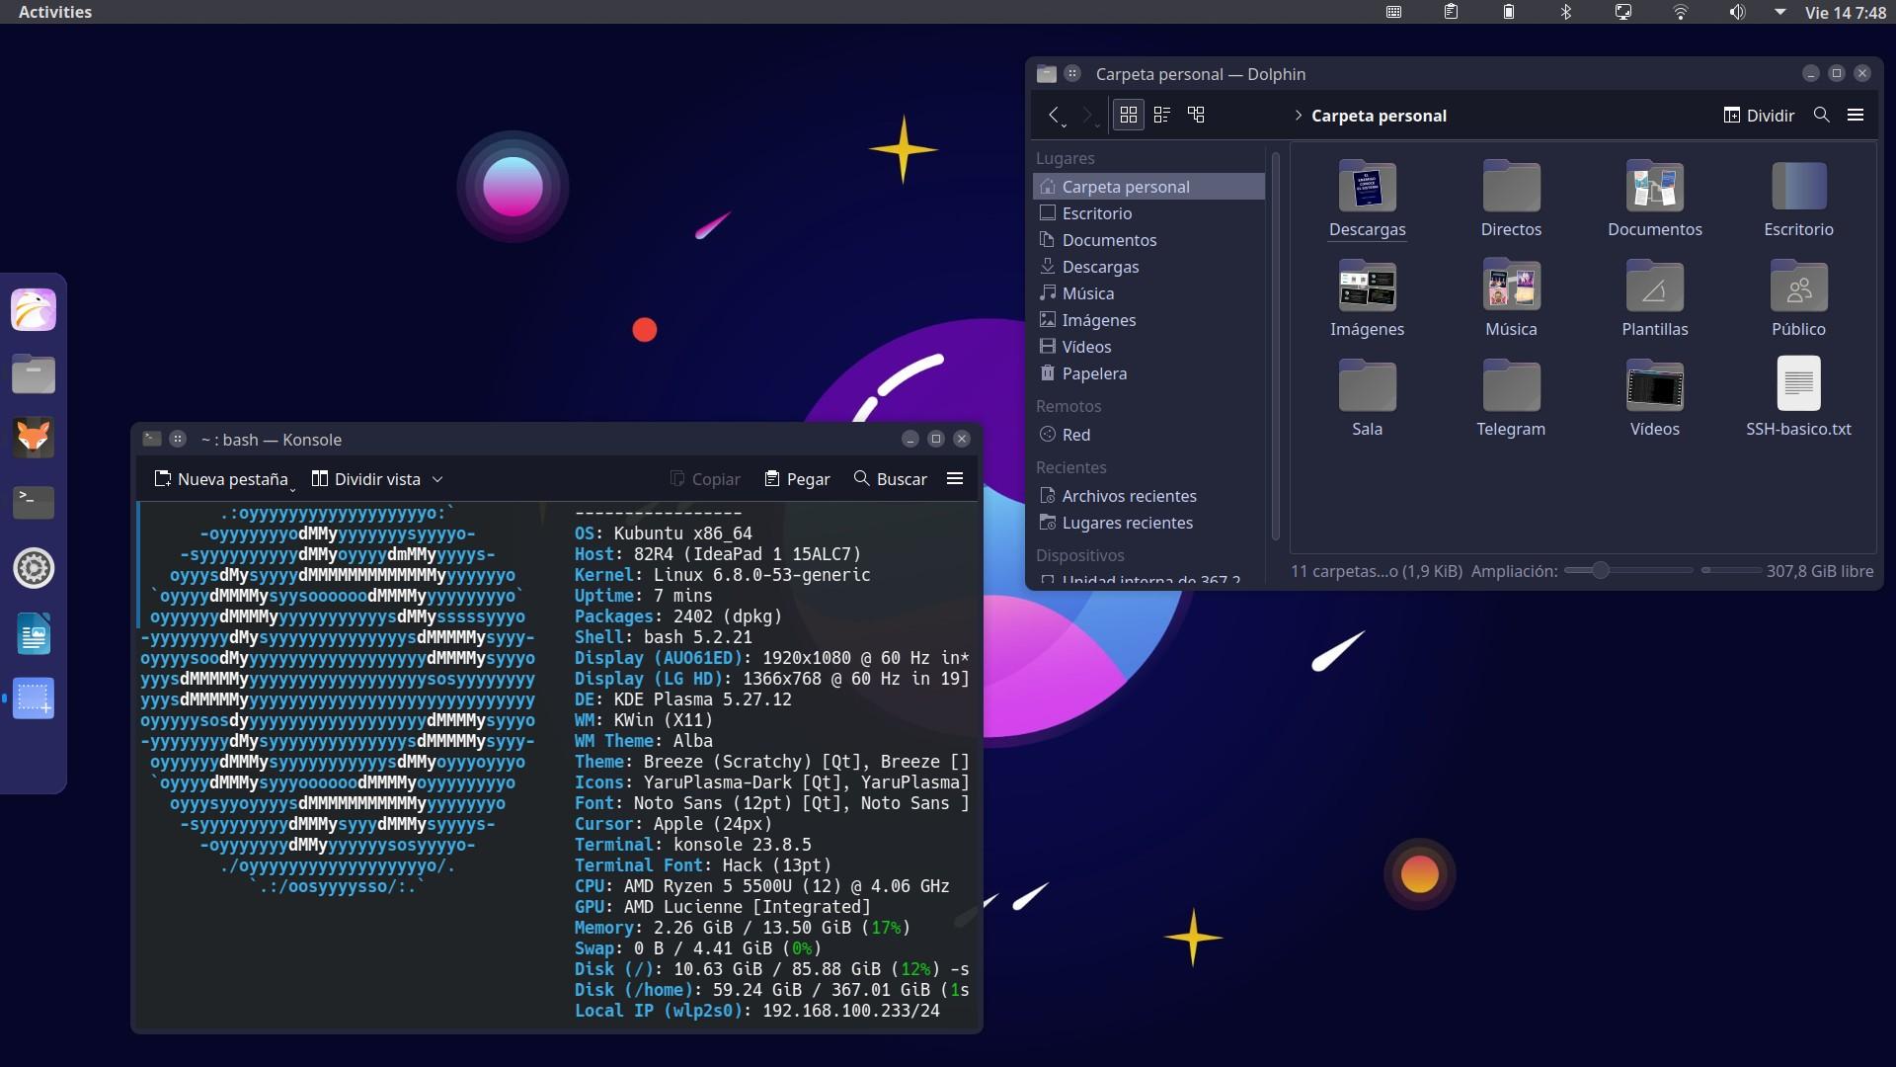The width and height of the screenshot is (1896, 1067).
Task: Click the clock Vie 14 7:48
Action: [1846, 12]
